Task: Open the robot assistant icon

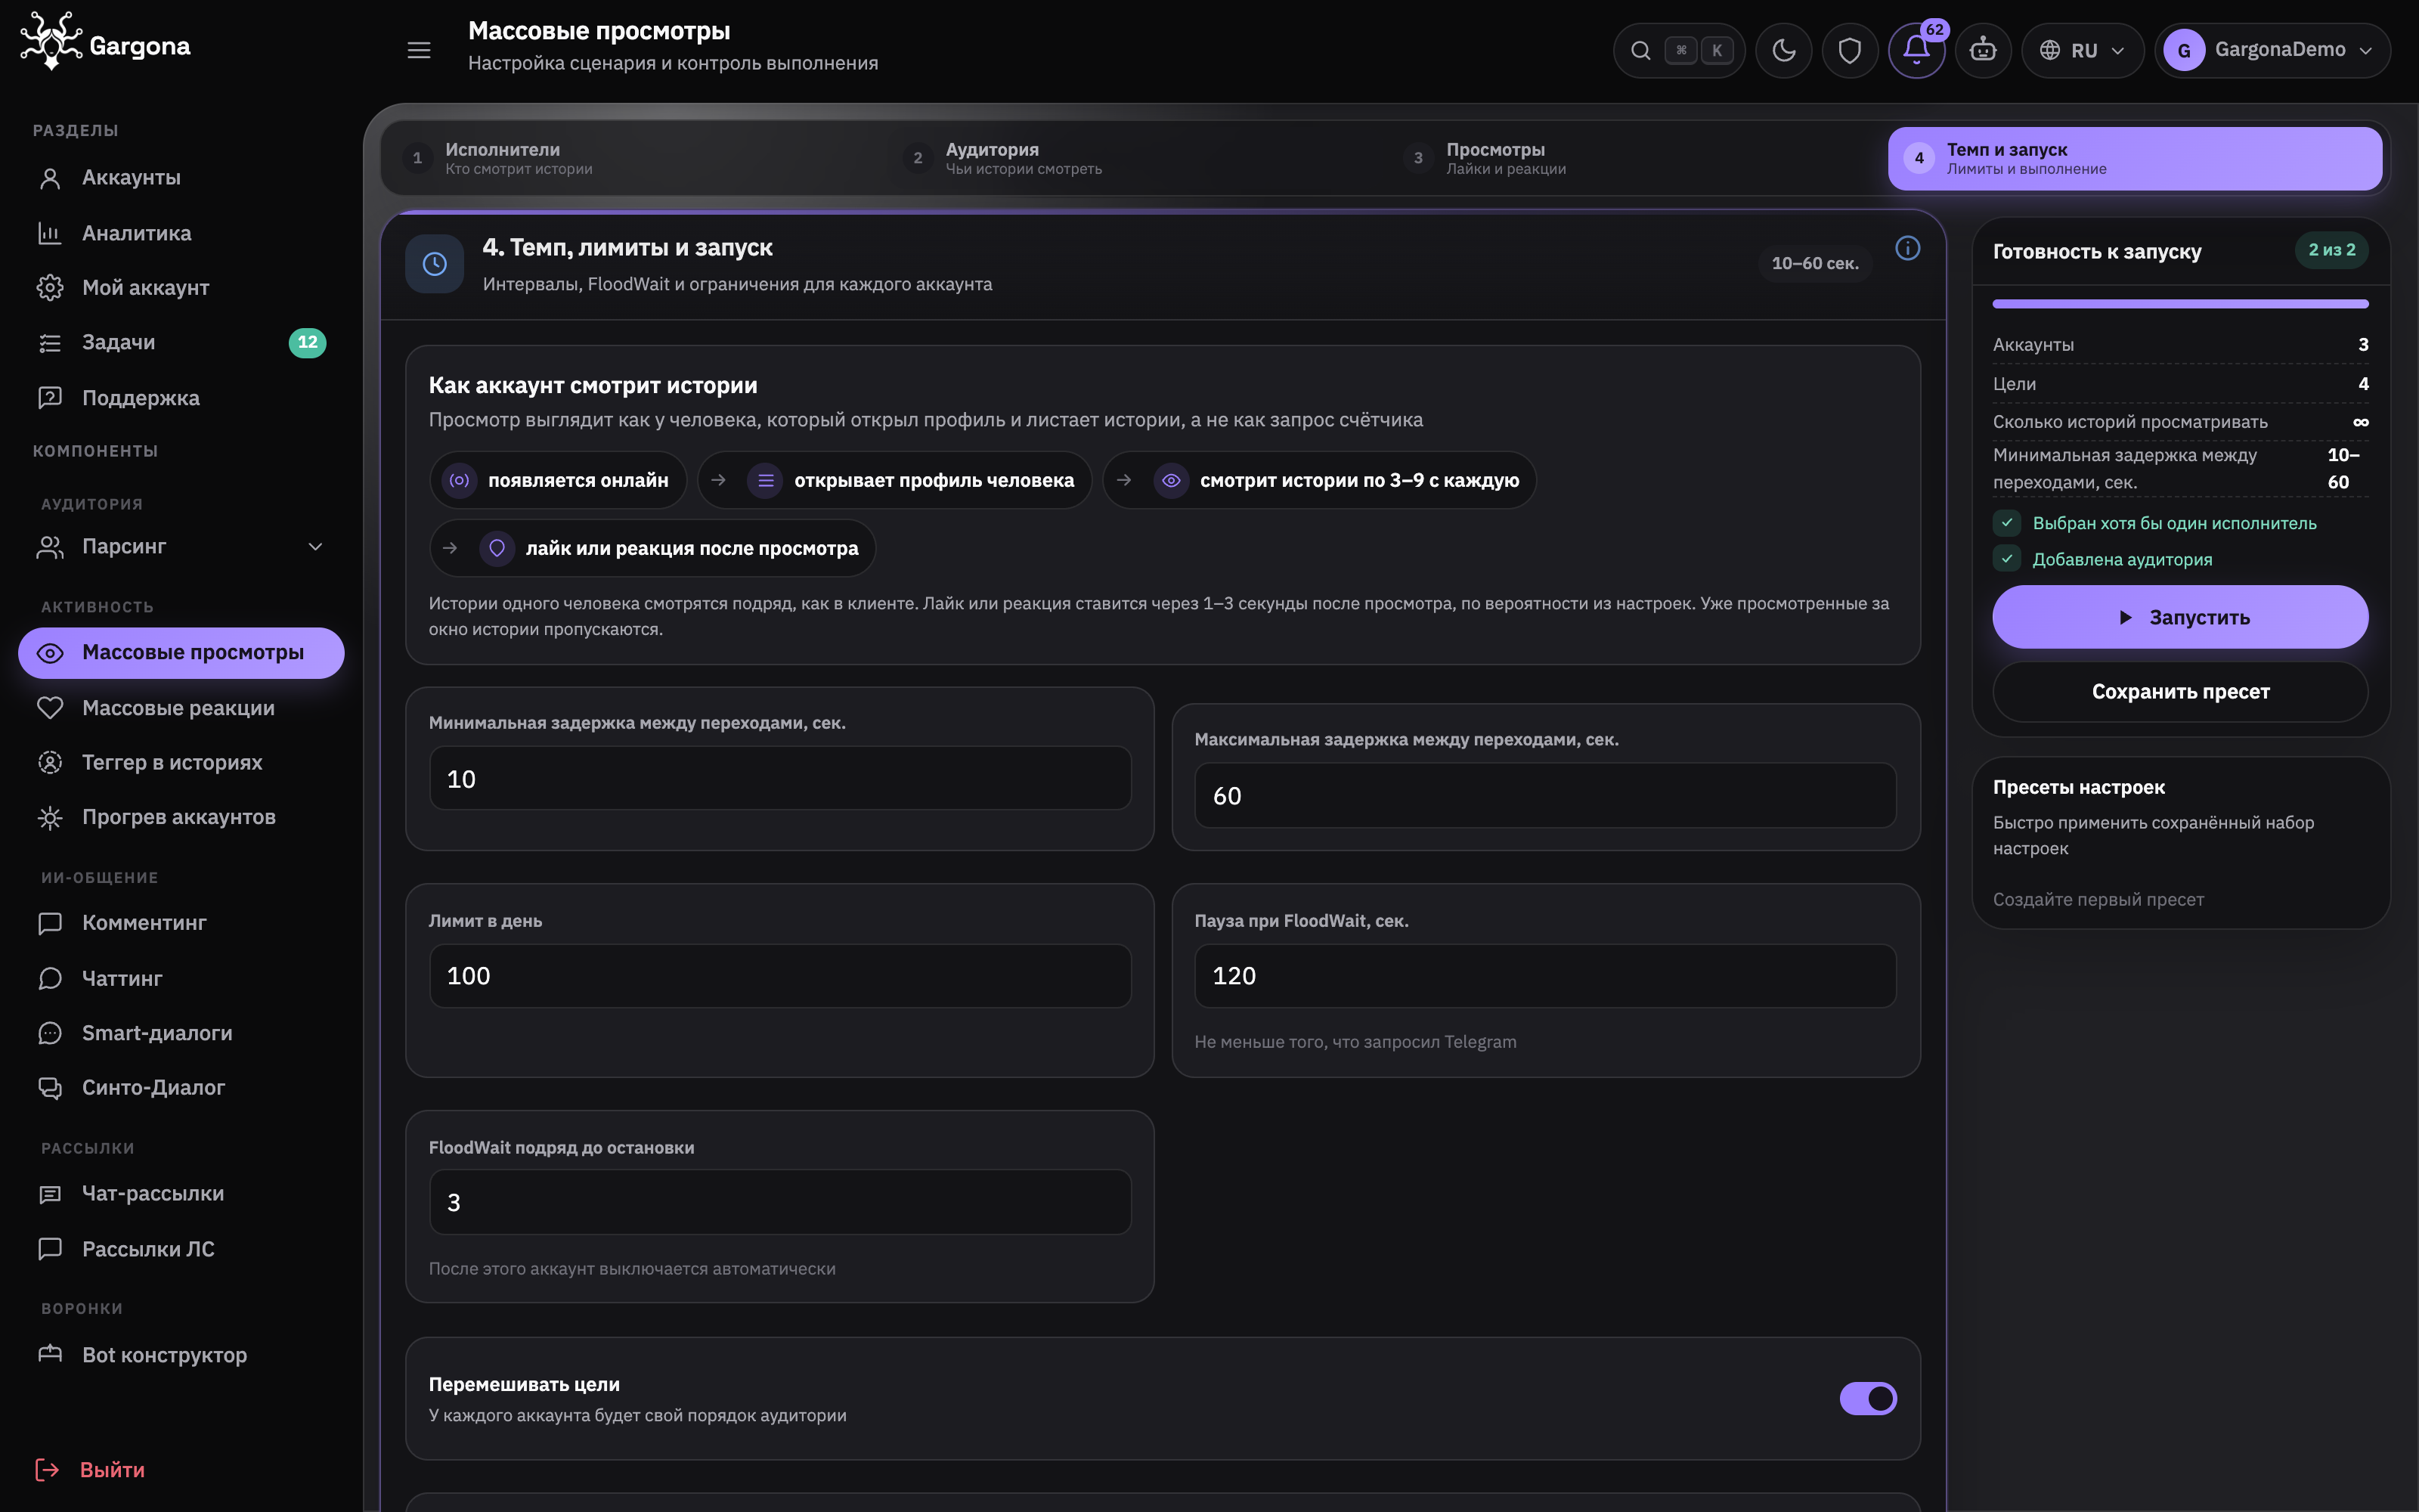Action: point(1983,50)
